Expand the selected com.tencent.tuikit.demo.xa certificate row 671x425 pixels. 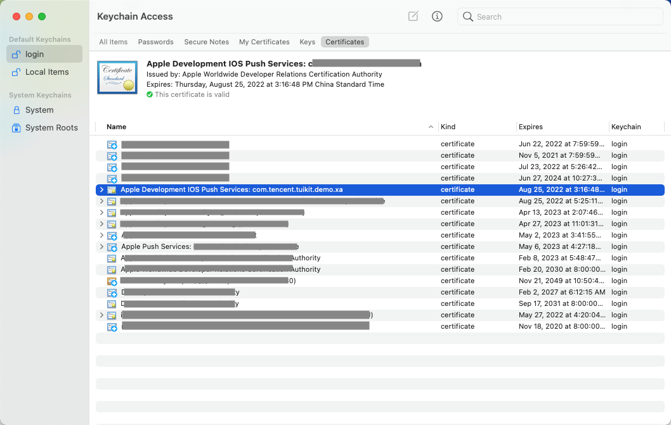[101, 189]
